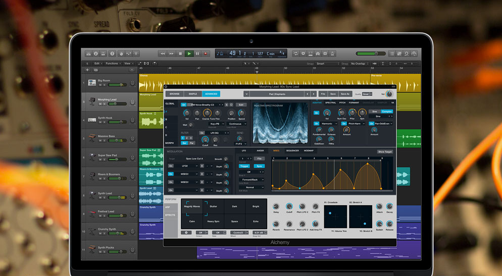The height and width of the screenshot is (276, 502).
Task: Open the Library panel button
Action: pyautogui.click(x=89, y=53)
